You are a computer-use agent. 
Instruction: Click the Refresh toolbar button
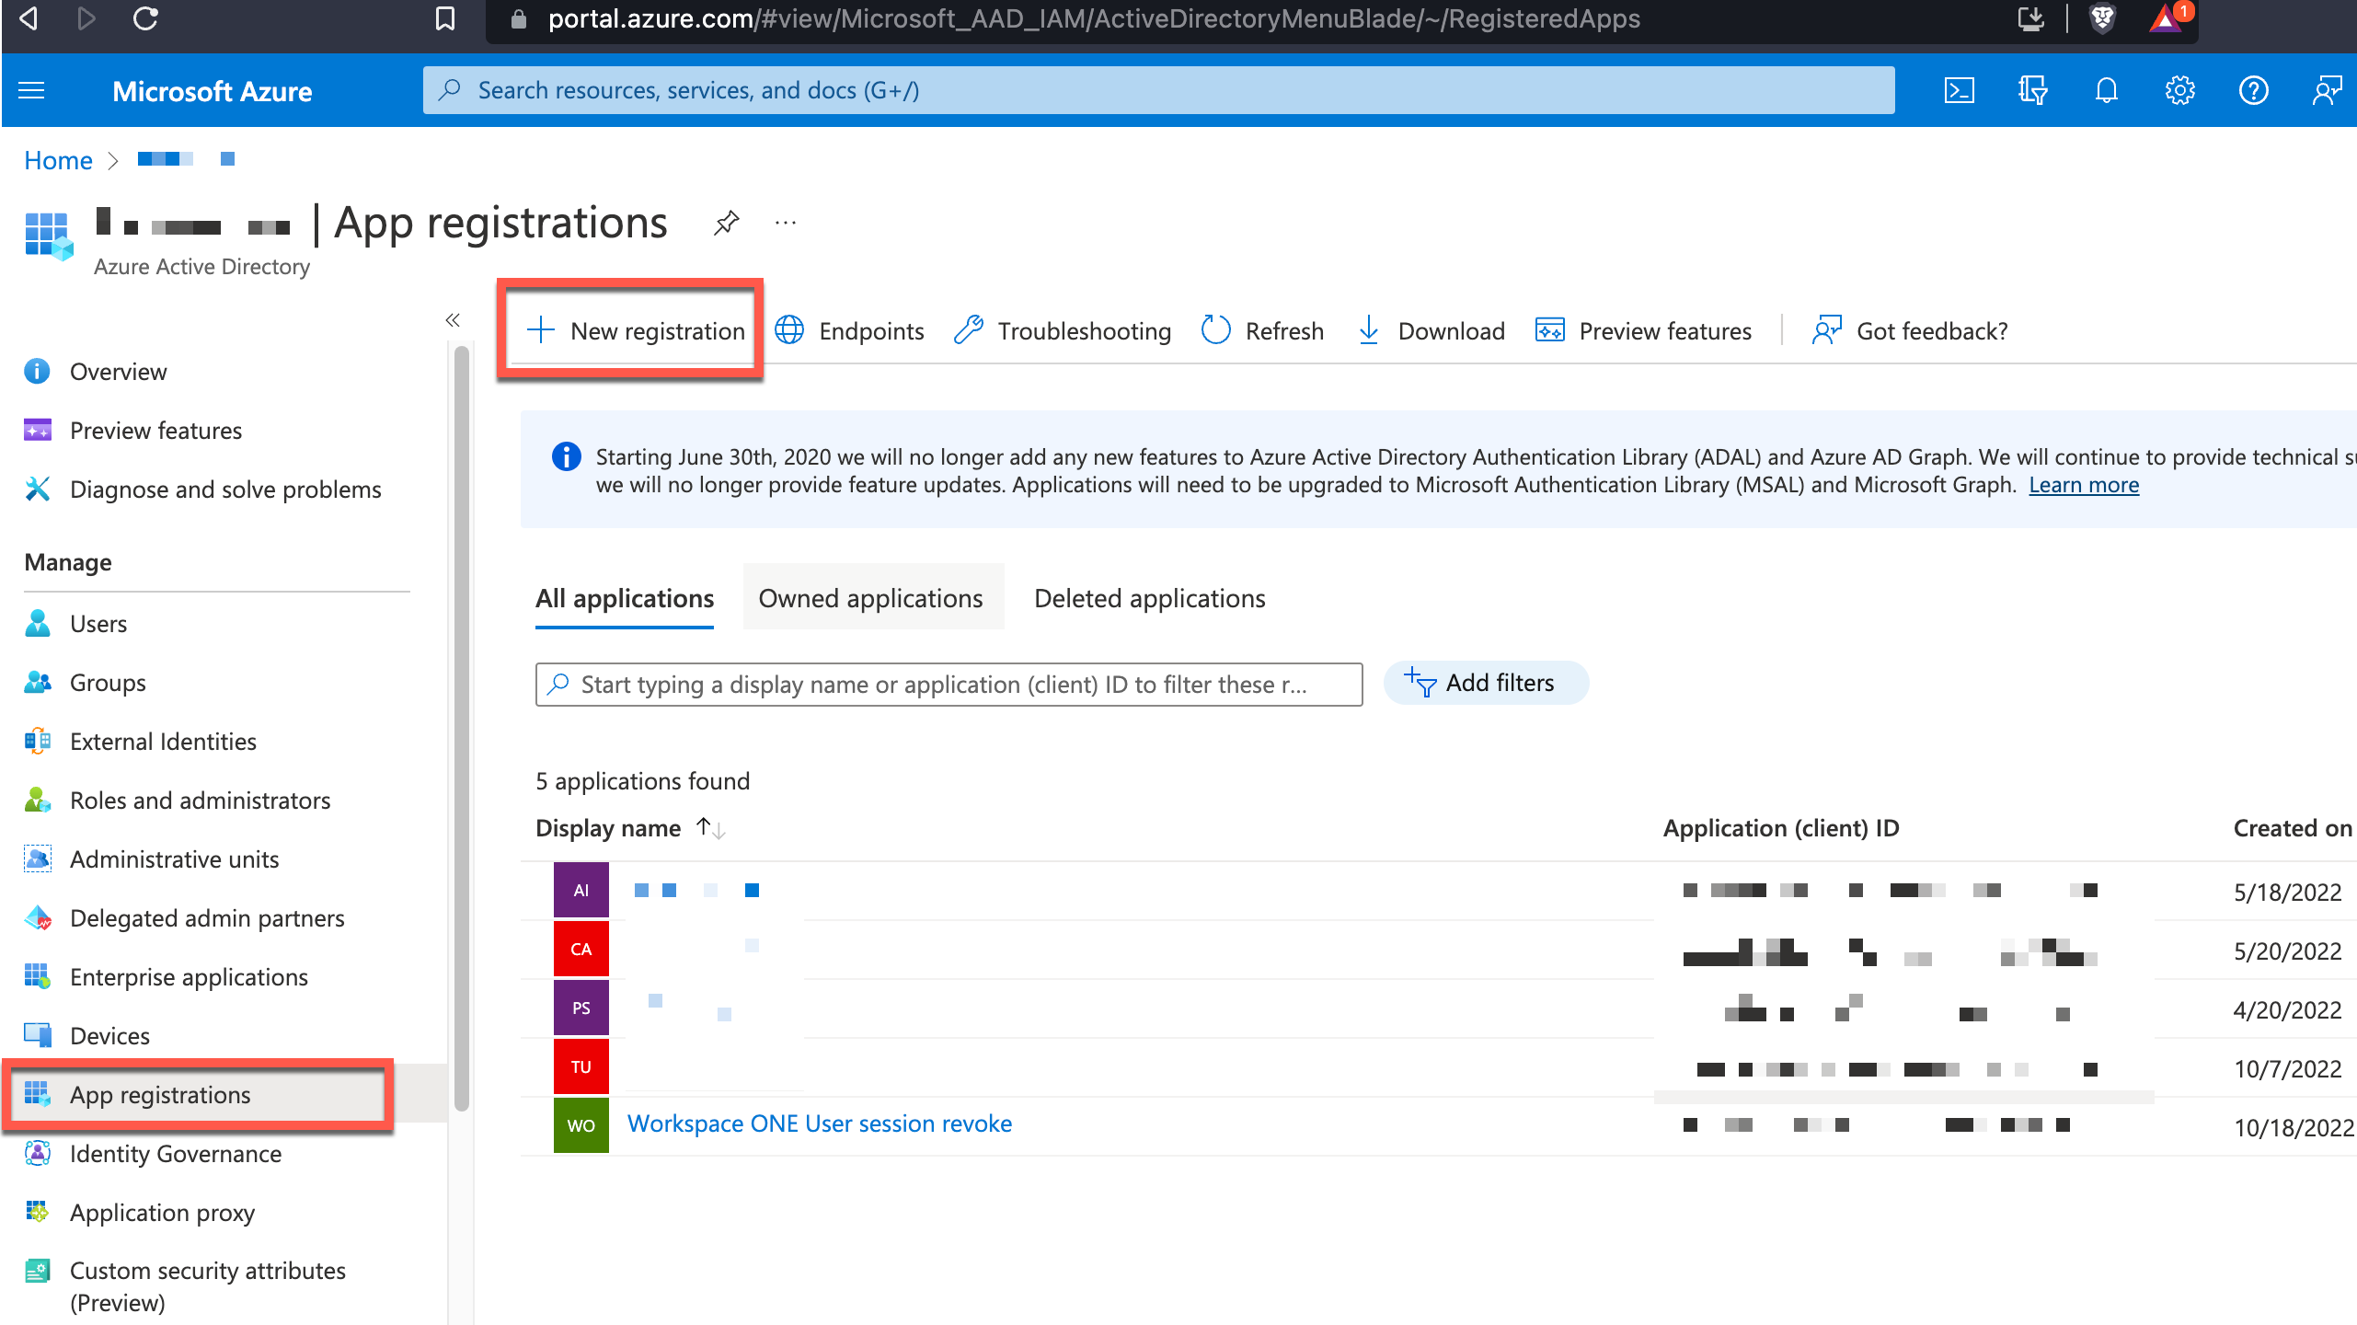tap(1263, 330)
